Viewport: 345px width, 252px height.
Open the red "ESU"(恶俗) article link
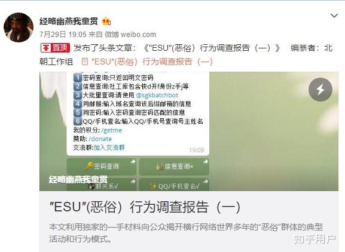coord(152,62)
